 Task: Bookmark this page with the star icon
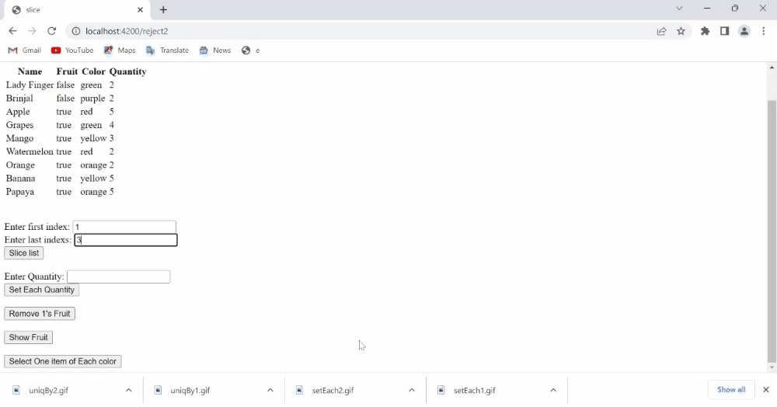pyautogui.click(x=681, y=31)
